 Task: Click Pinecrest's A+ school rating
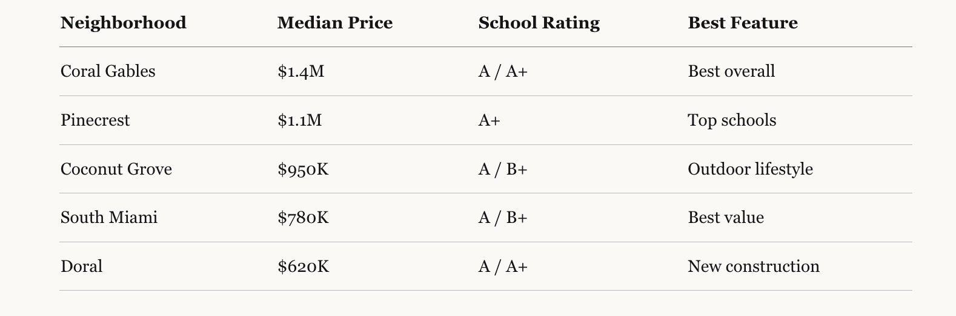point(490,120)
